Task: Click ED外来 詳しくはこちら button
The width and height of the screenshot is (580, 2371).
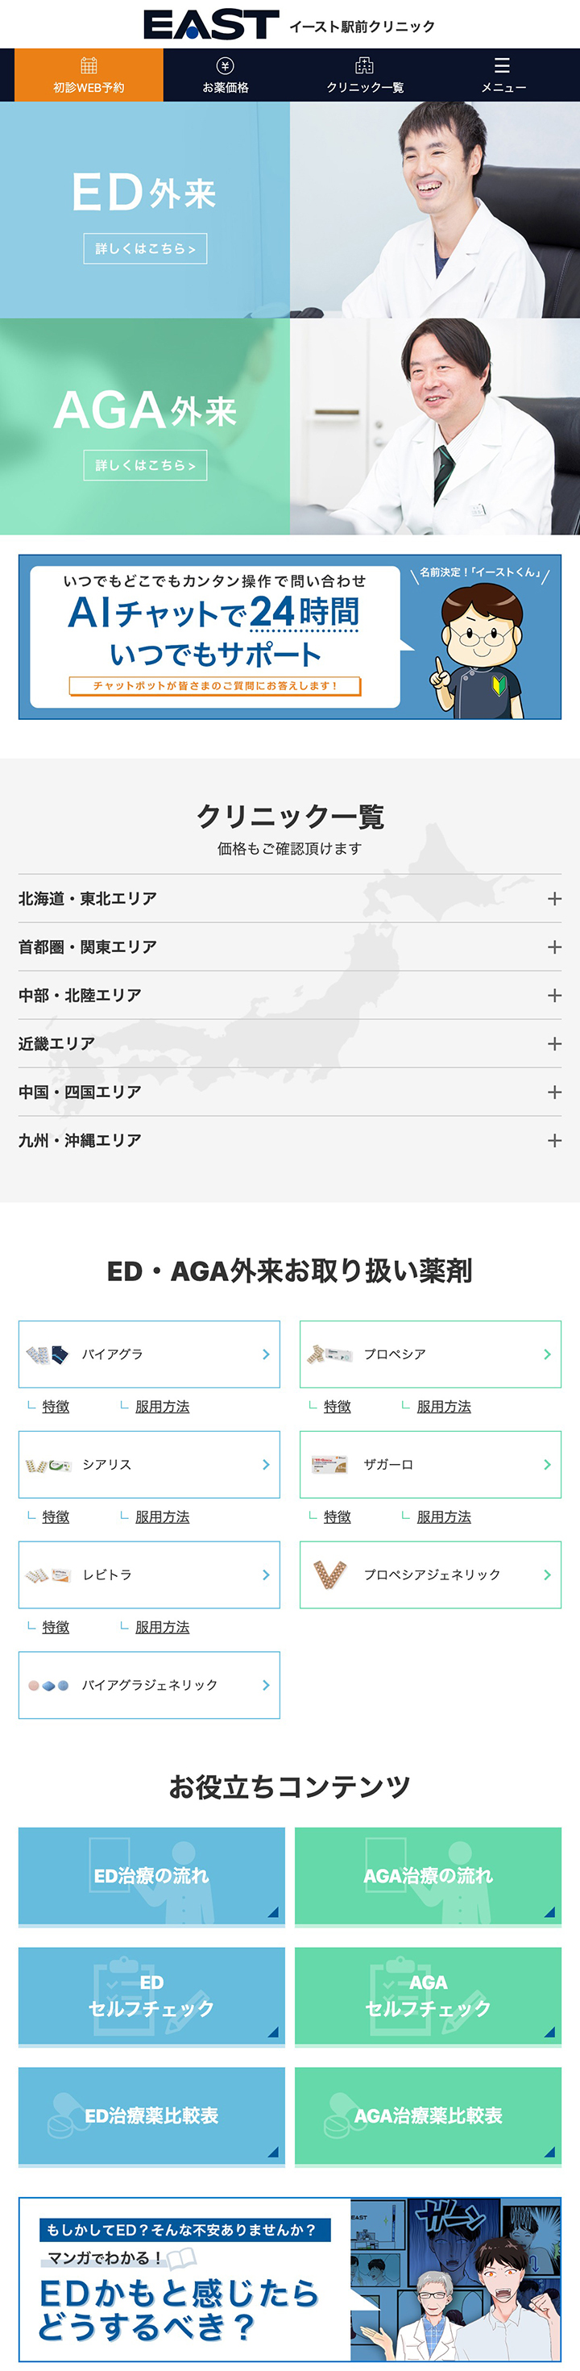Action: click(x=145, y=248)
